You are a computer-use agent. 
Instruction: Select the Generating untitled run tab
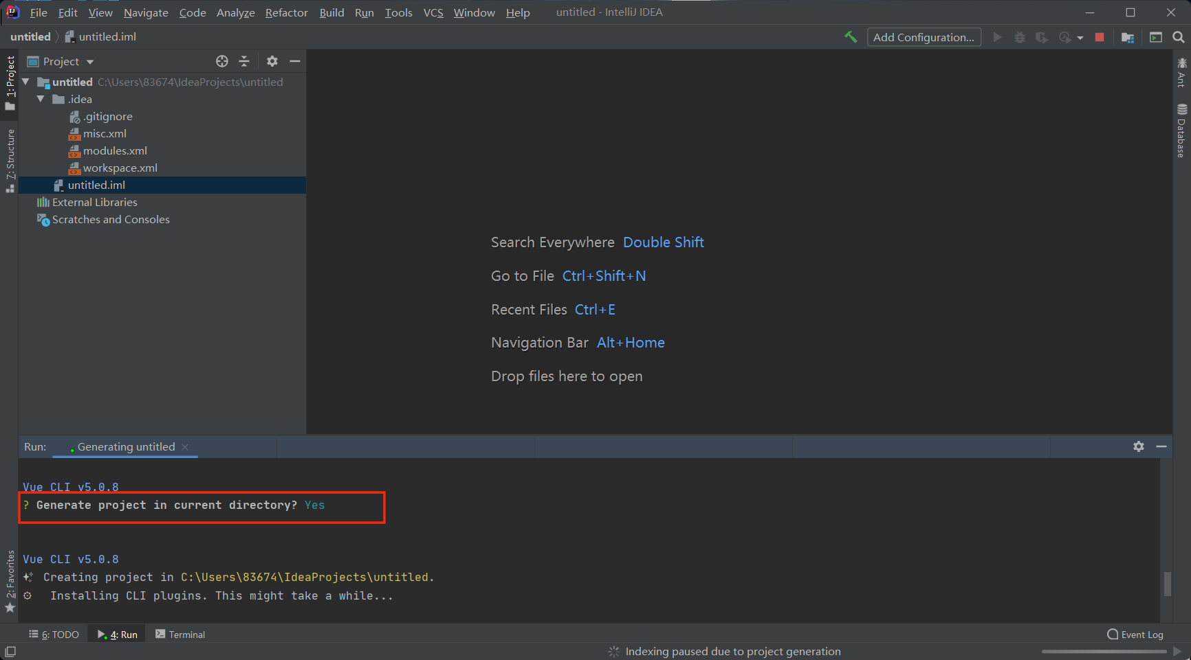126,446
